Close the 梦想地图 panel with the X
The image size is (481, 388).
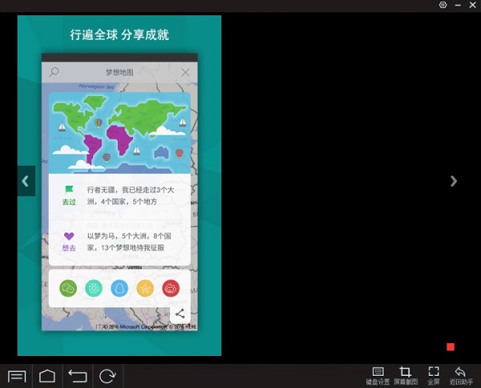pyautogui.click(x=186, y=72)
